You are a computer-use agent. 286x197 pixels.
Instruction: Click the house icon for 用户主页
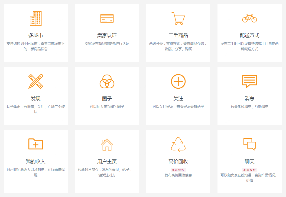pyautogui.click(x=107, y=144)
